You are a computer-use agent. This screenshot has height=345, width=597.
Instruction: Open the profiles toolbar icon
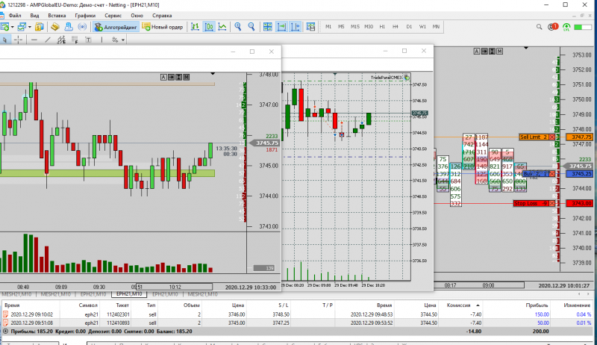(x=22, y=27)
